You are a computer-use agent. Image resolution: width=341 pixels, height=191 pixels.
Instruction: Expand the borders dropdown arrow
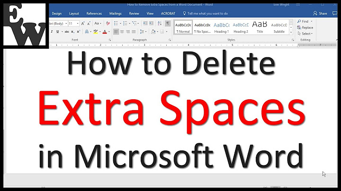[x=167, y=32]
